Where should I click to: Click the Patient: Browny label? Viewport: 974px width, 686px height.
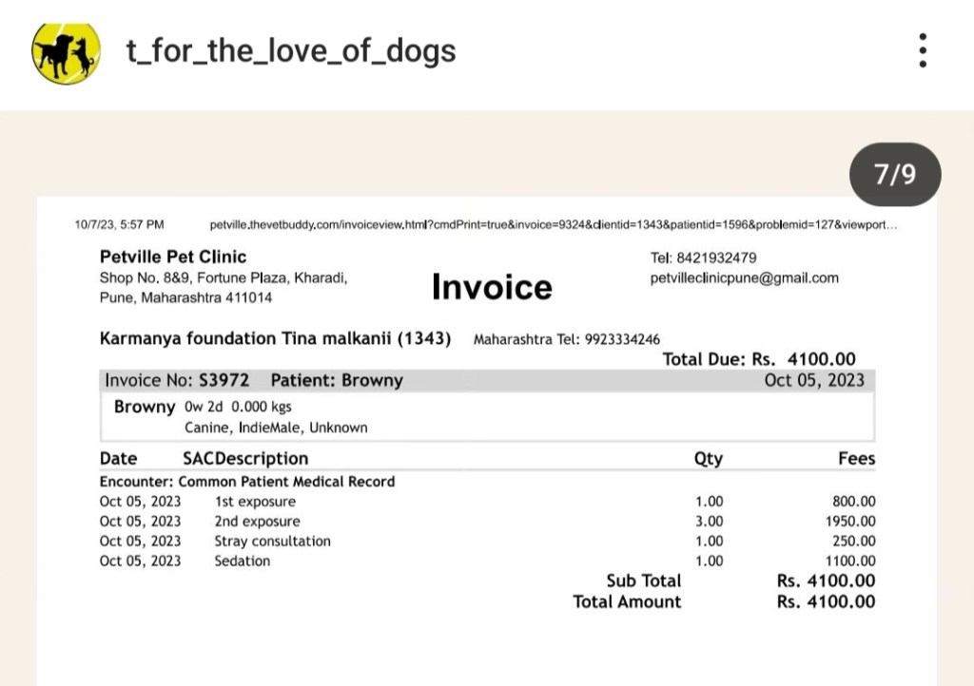pos(337,380)
